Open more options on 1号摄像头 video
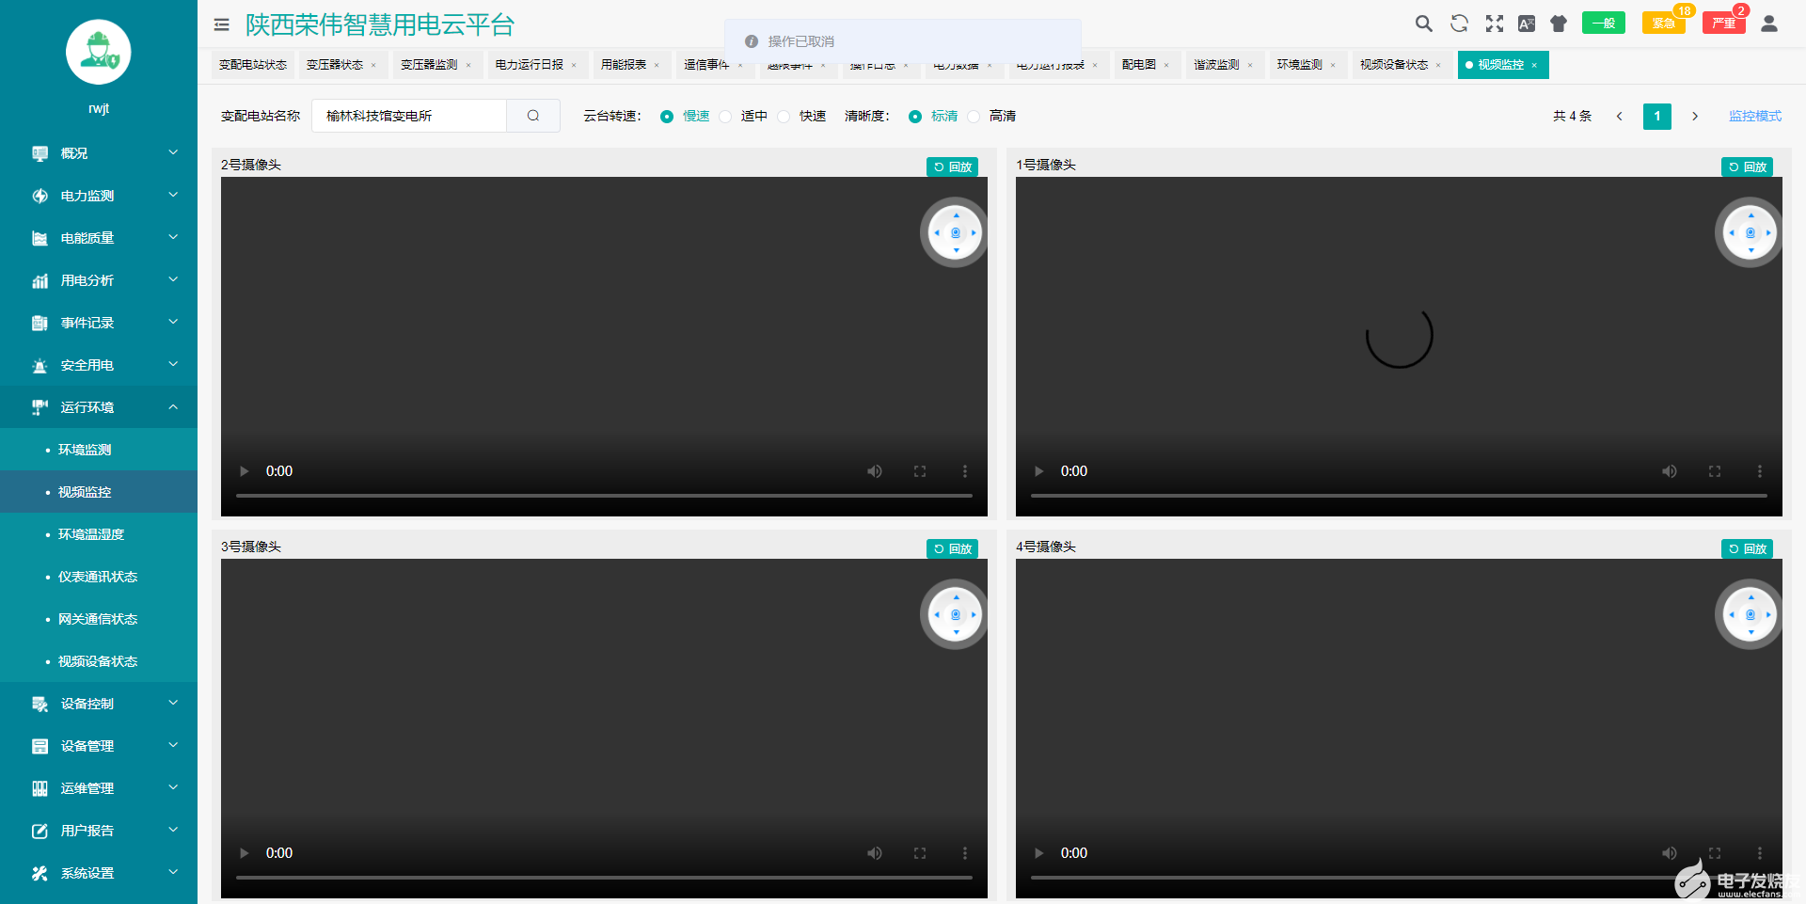The height and width of the screenshot is (904, 1806). tap(1760, 471)
